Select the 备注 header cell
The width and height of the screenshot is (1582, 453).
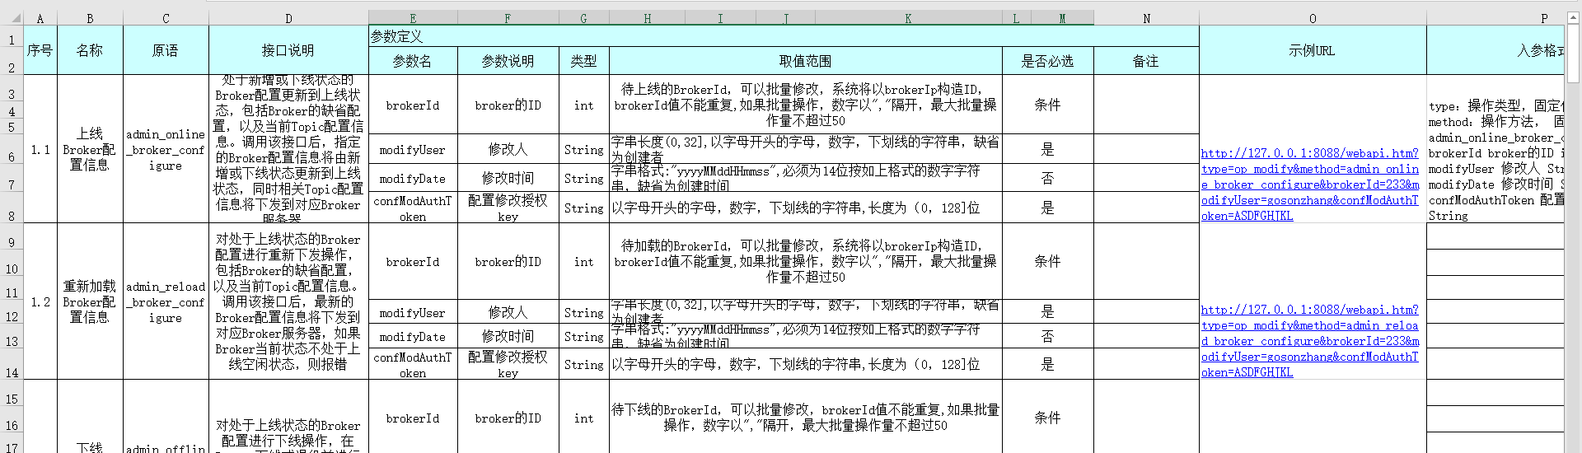(x=1145, y=61)
